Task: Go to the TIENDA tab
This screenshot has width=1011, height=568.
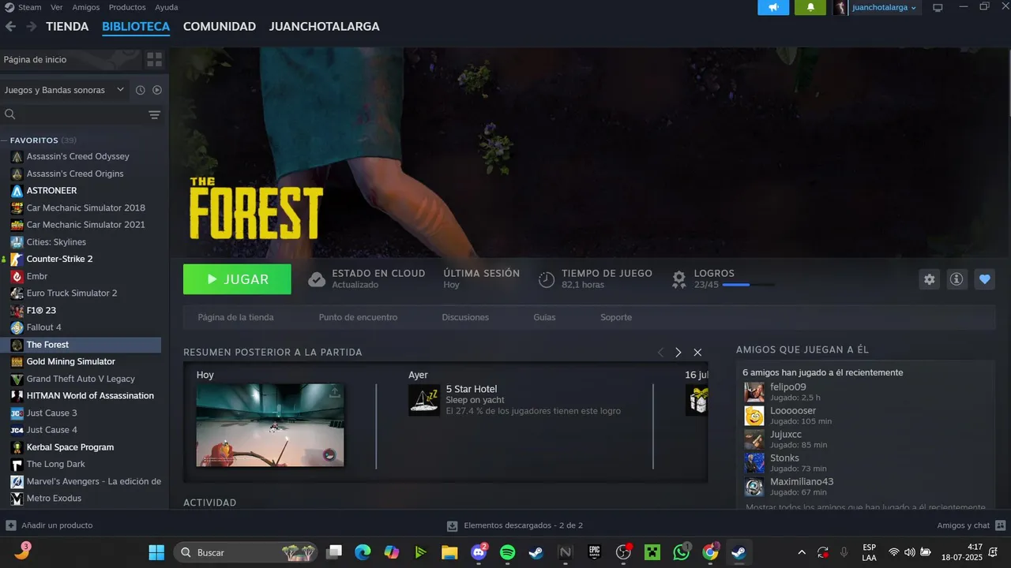Action: [x=67, y=26]
